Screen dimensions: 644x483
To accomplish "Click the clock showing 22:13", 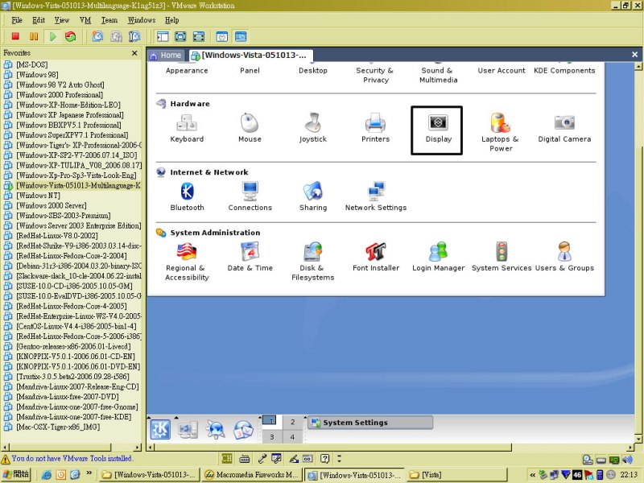I will click(x=629, y=475).
